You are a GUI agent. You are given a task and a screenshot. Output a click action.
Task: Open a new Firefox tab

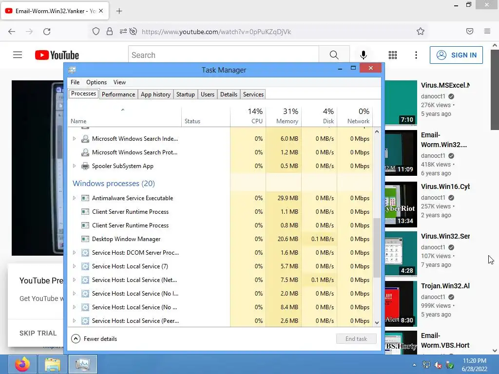[x=119, y=11]
